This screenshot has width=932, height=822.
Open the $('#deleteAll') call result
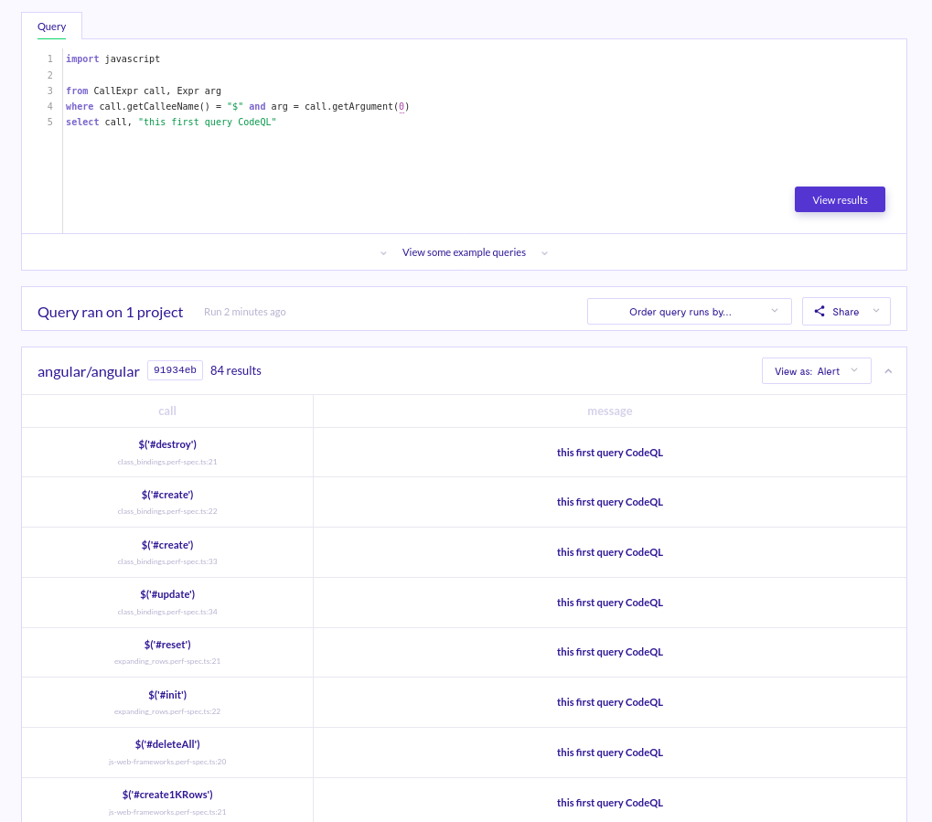click(x=167, y=744)
